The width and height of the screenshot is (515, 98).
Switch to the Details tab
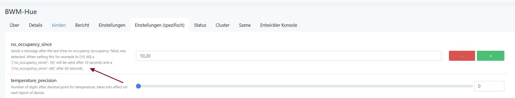36,25
